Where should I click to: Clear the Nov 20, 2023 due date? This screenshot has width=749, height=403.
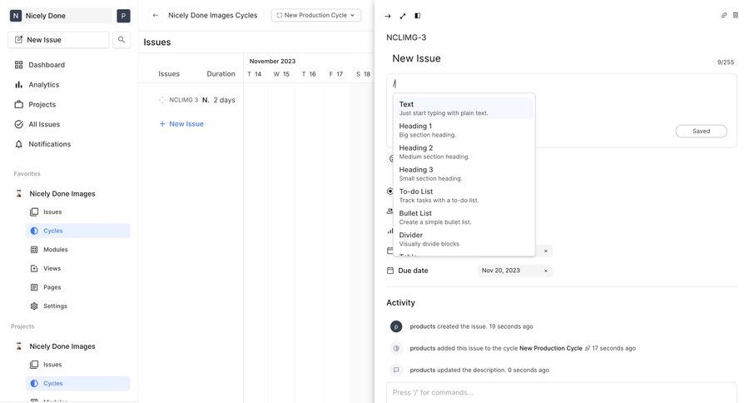(546, 271)
